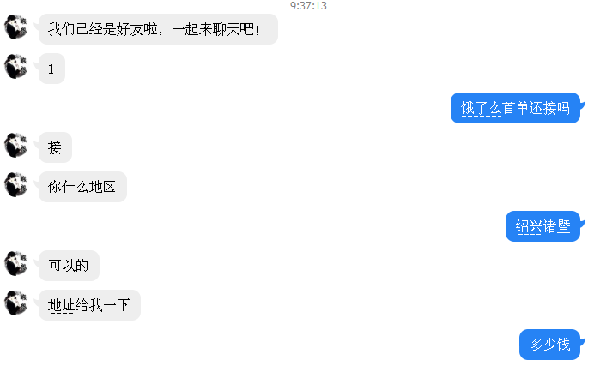Click the avatar beside the greeting message

click(x=16, y=27)
